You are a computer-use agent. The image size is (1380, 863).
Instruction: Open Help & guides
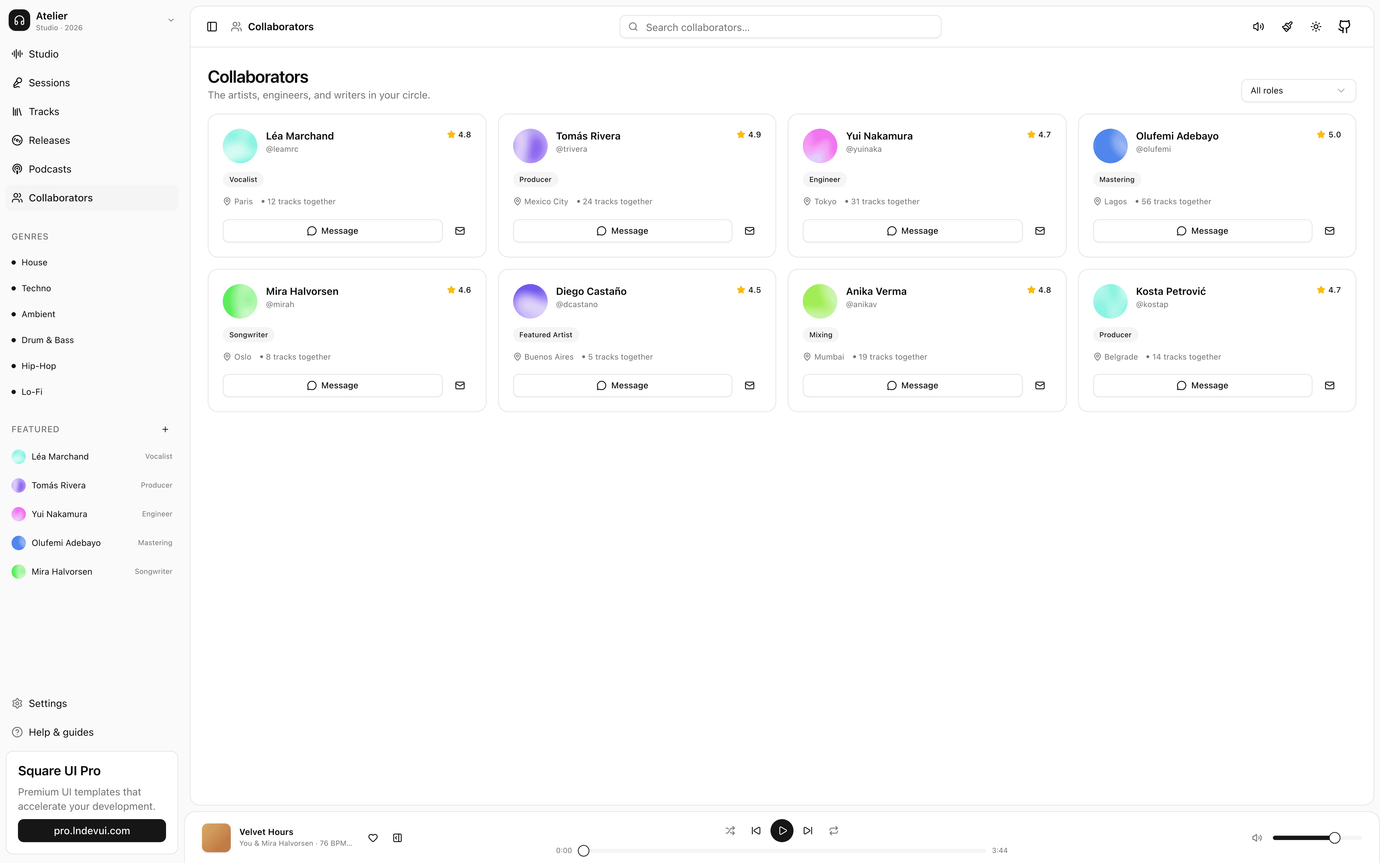pos(92,732)
